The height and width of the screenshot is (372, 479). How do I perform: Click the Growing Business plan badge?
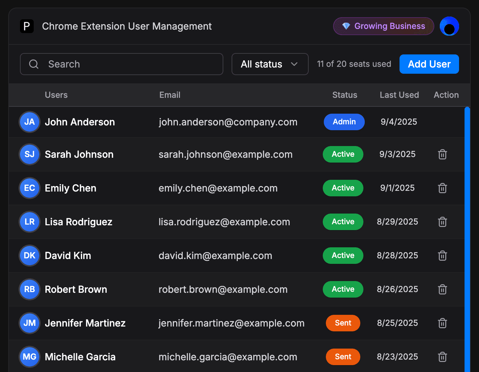pos(383,26)
